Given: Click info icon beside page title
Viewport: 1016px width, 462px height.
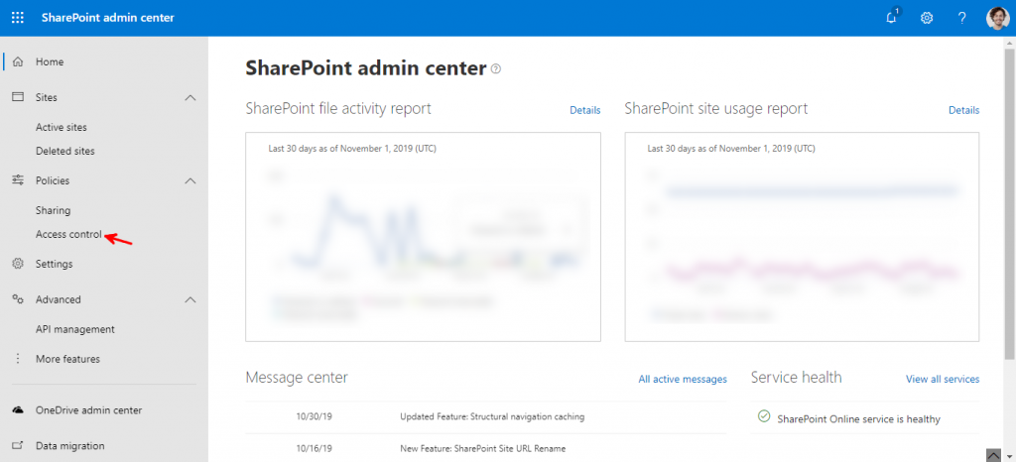Looking at the screenshot, I should click(x=496, y=68).
